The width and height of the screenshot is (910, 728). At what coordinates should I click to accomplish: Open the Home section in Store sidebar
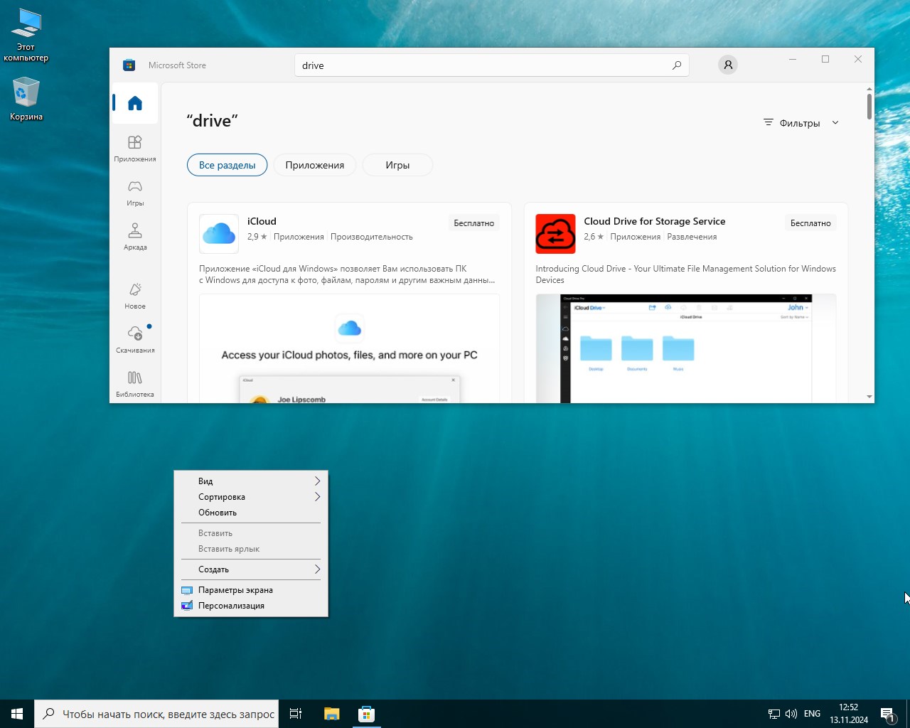tap(135, 104)
